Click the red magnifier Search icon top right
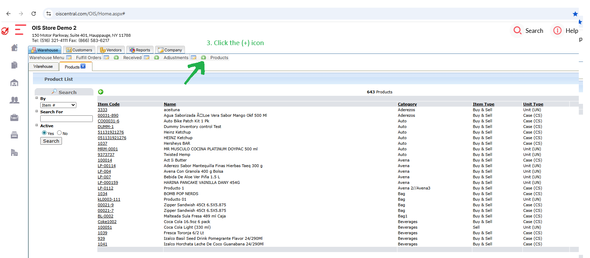Viewport: 590px width, 258px height. tap(518, 30)
